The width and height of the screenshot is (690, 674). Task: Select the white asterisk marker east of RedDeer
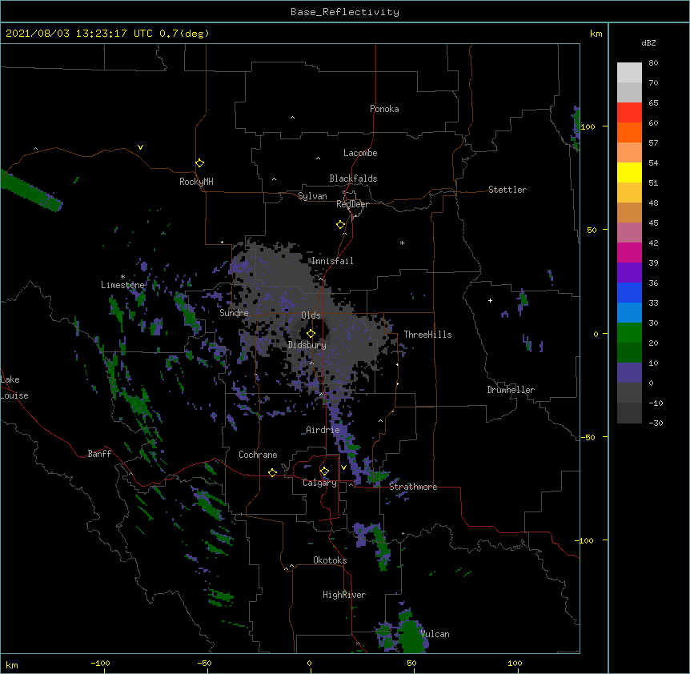402,243
